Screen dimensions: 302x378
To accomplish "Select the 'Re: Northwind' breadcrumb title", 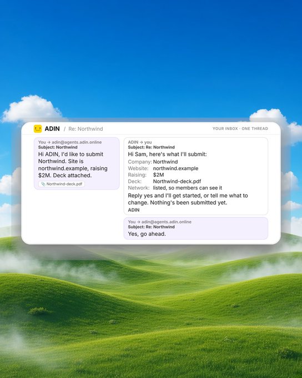I will 85,129.
